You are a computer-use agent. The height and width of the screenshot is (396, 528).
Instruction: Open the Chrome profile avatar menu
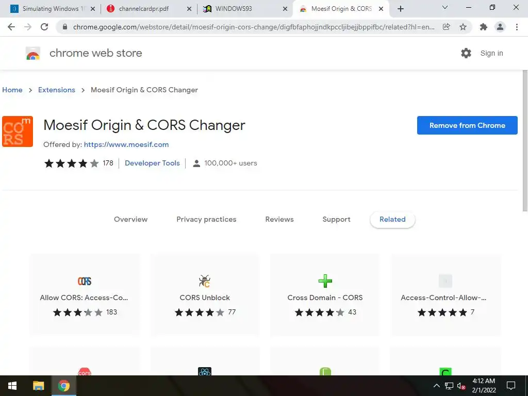pyautogui.click(x=500, y=27)
